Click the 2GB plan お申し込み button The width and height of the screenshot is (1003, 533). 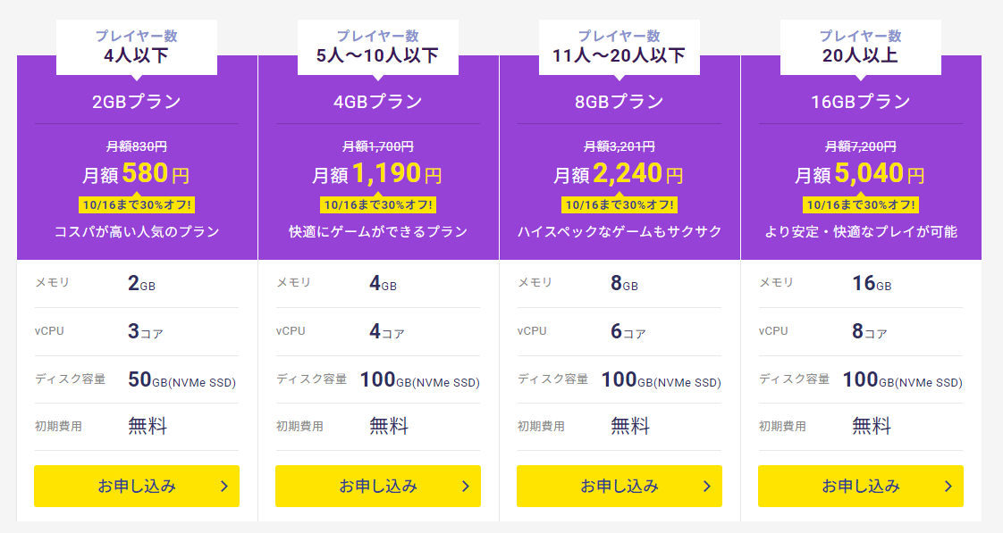tap(136, 487)
